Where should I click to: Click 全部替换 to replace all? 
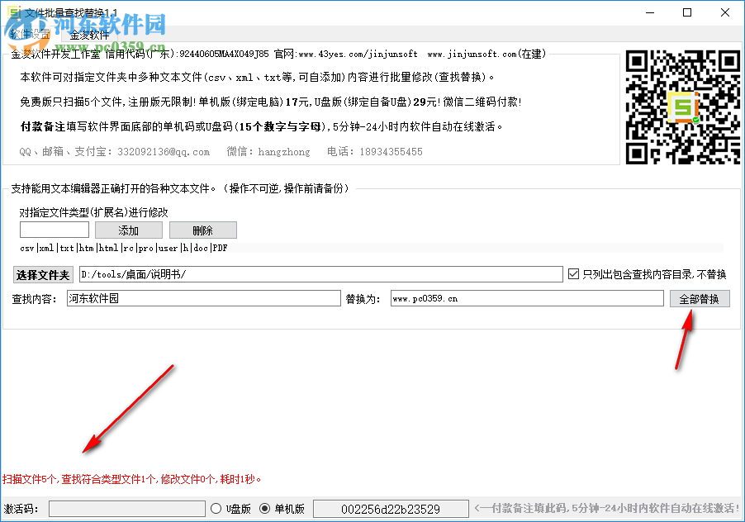coord(700,298)
